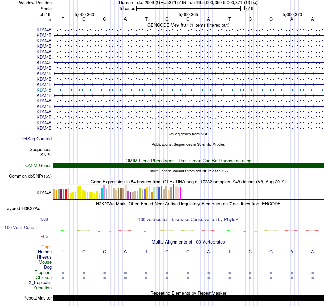Click the chr19: ruler label
324x306 pixels.
pos(45,14)
